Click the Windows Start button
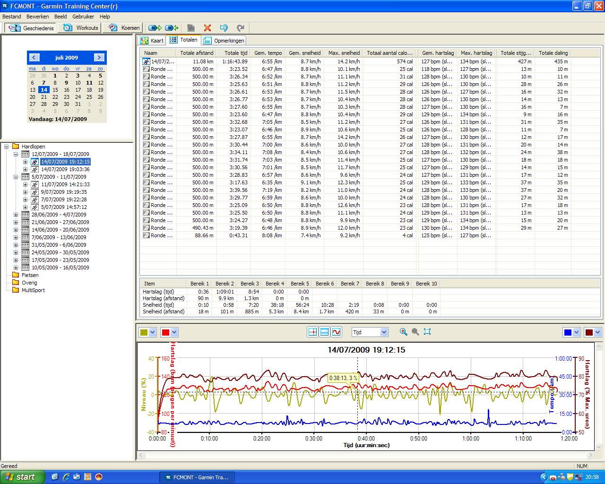This screenshot has width=605, height=484. (23, 477)
